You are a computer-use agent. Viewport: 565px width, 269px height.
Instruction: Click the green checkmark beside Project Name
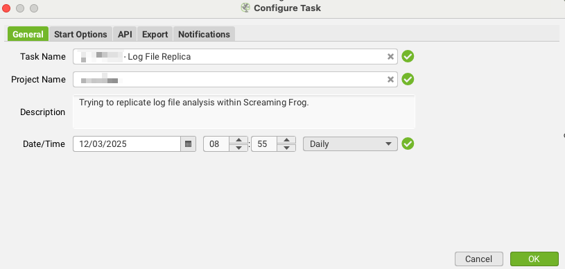click(408, 79)
